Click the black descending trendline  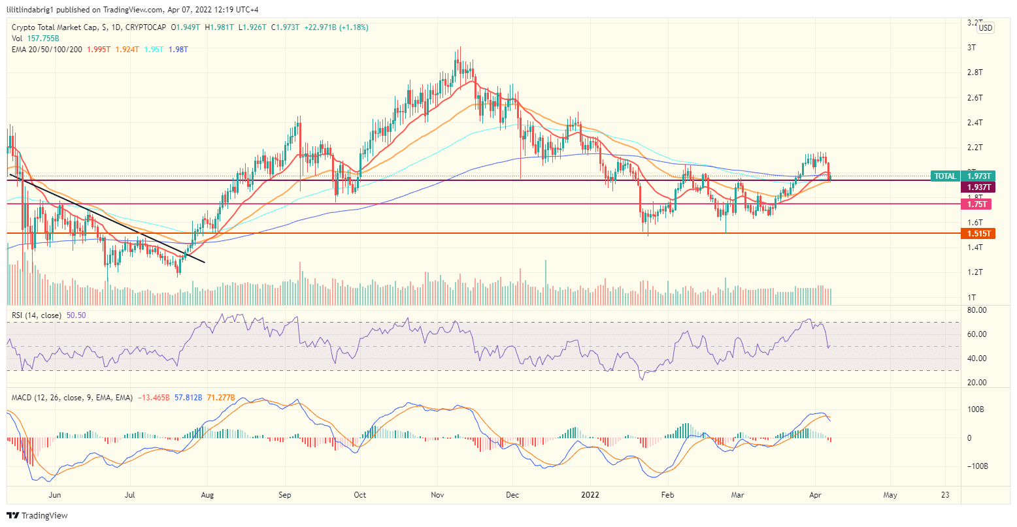click(105, 217)
